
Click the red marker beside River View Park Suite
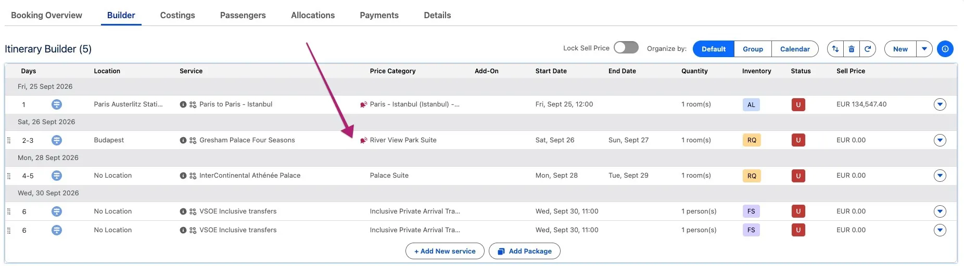coord(364,140)
